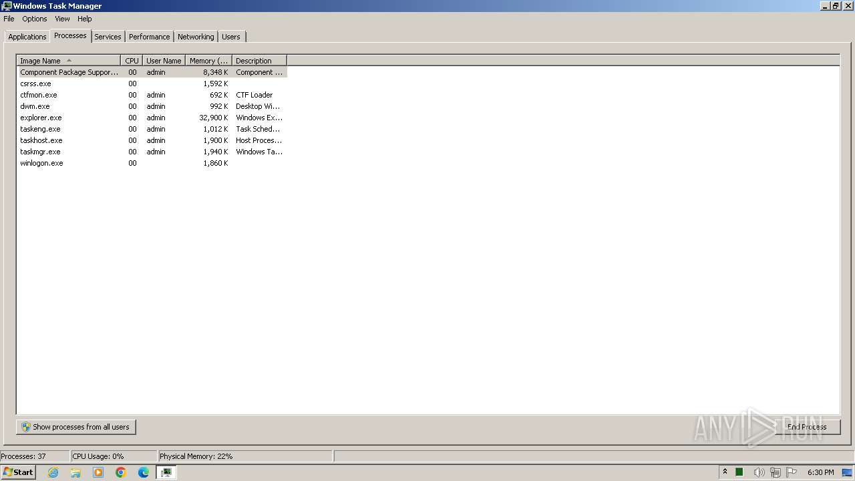Open the File menu

point(9,19)
